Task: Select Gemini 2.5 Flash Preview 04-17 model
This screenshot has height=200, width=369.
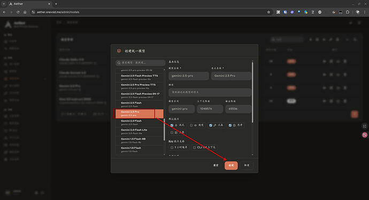Action: click(x=140, y=95)
